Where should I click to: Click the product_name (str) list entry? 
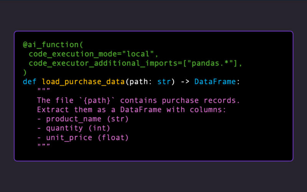tap(87, 119)
